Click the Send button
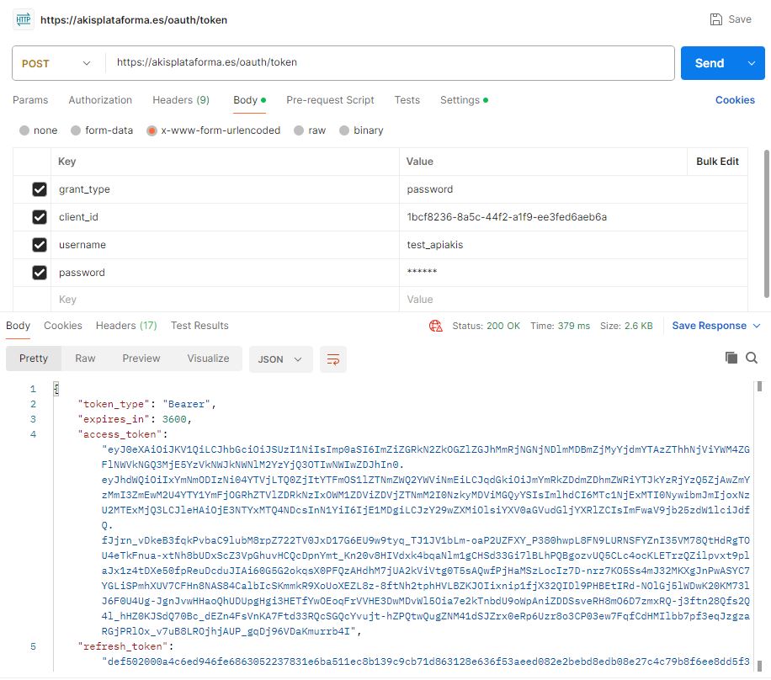Viewport: 771px width, 680px height. [710, 63]
